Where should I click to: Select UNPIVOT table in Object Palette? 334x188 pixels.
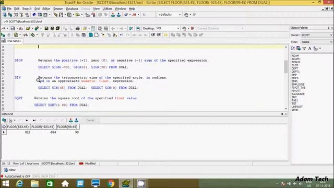(x=297, y=107)
